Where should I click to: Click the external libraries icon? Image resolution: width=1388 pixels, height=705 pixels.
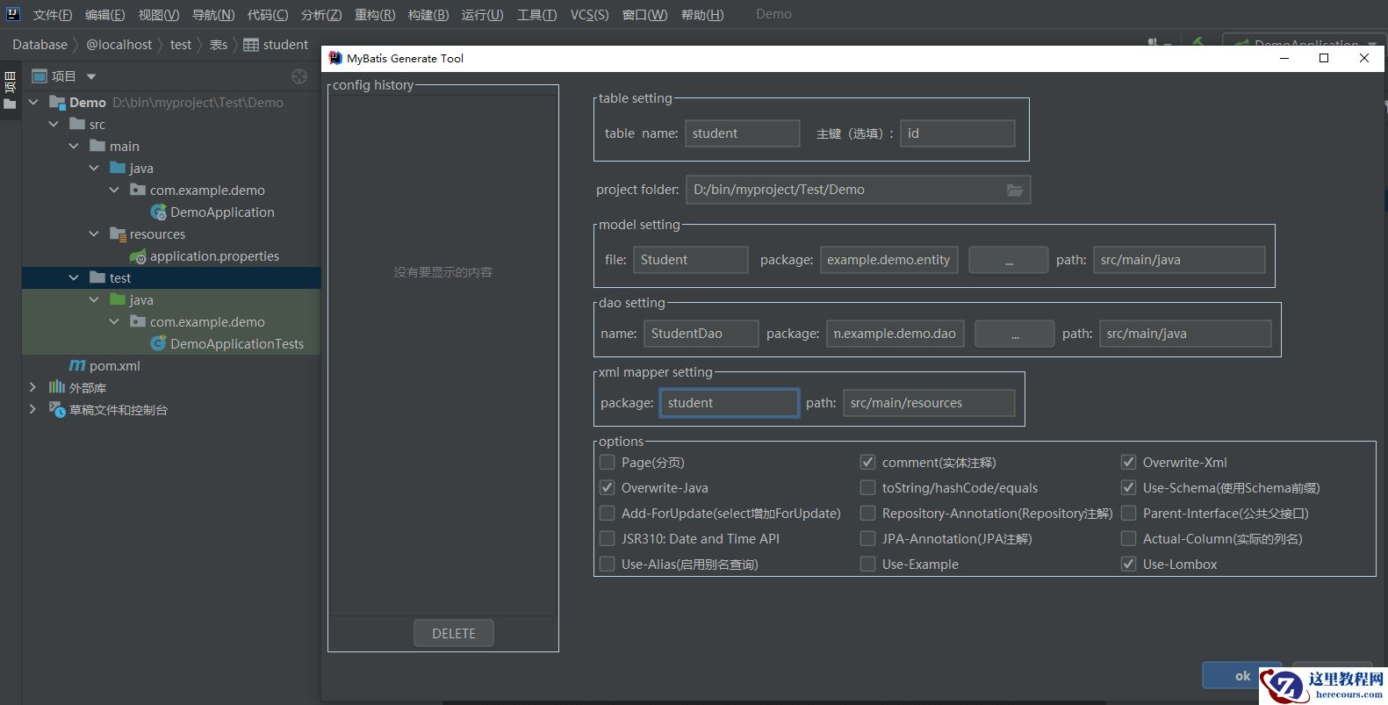57,387
